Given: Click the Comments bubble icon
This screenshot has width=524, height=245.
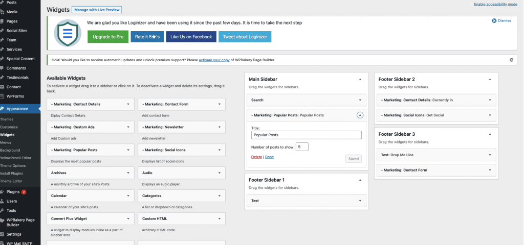Looking at the screenshot, I should click(x=3, y=68).
